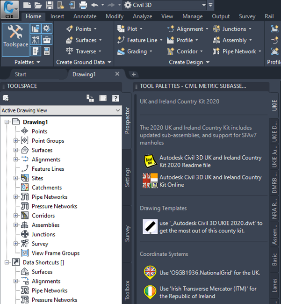Click the Traverse tool icon
The width and height of the screenshot is (281, 304).
(69, 51)
